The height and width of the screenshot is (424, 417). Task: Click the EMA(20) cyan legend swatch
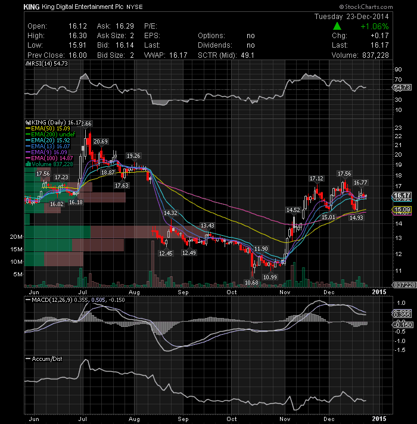tap(28, 141)
